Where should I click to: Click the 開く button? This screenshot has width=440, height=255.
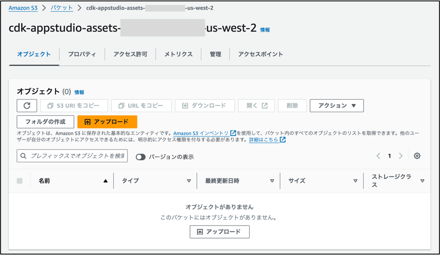(257, 106)
